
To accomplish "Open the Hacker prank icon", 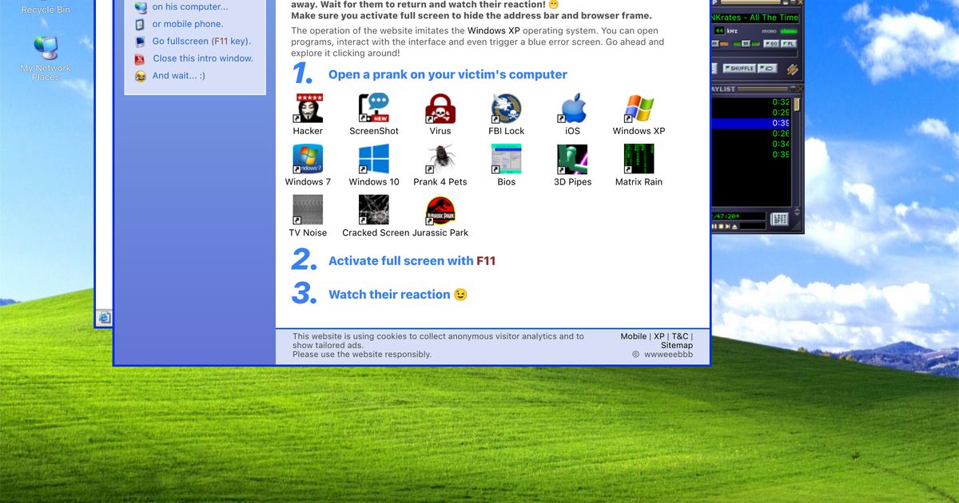I will [x=308, y=109].
